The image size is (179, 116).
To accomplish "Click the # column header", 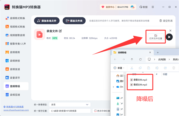I will tap(157, 74).
